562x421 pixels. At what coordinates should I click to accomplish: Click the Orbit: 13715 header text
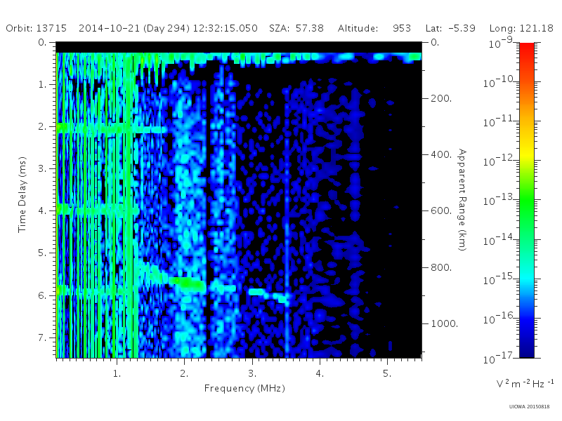pos(37,28)
